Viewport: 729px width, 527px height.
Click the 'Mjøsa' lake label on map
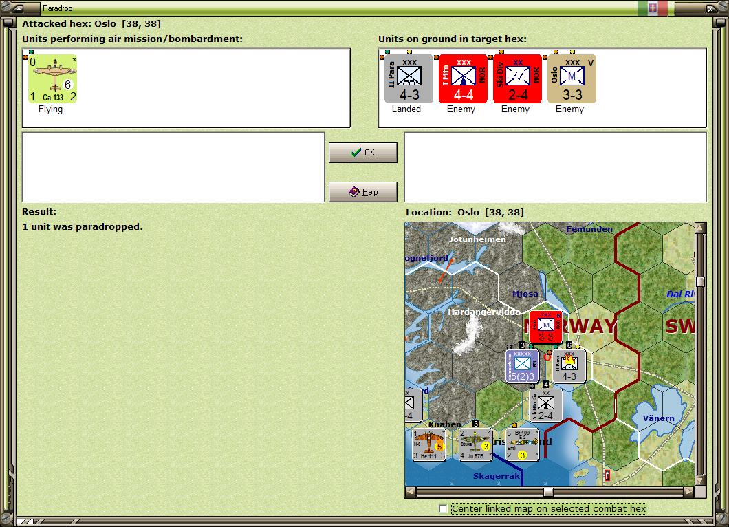[525, 294]
